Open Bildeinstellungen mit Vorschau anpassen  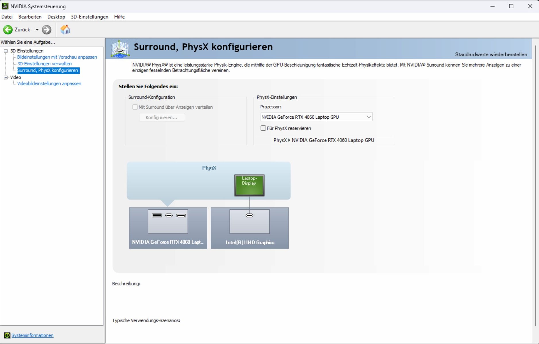(57, 57)
